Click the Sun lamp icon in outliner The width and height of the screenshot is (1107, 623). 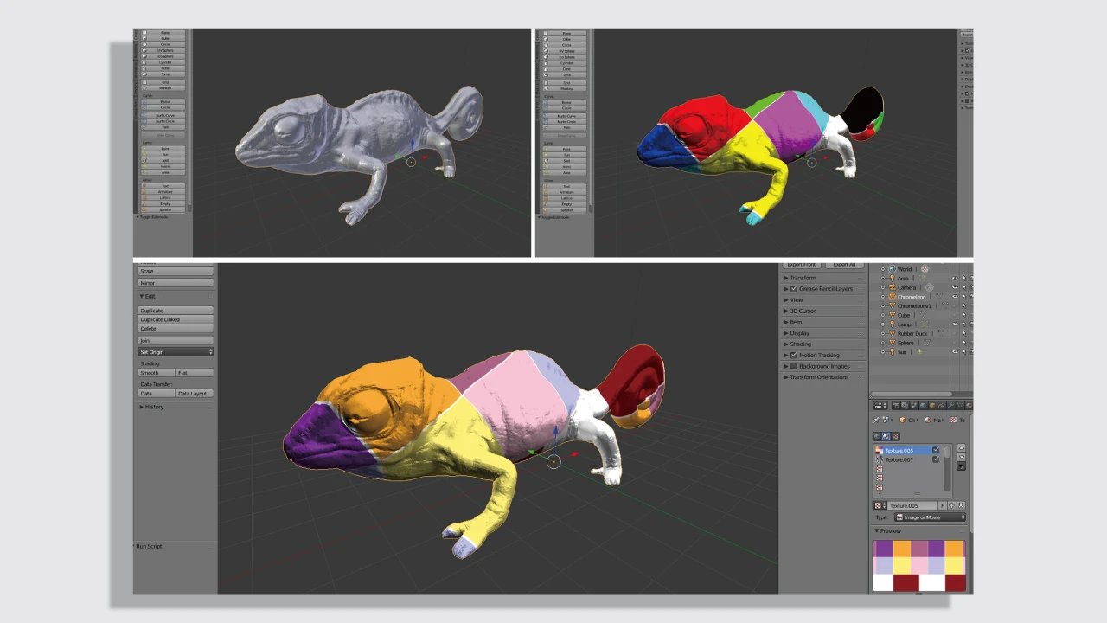tap(893, 352)
